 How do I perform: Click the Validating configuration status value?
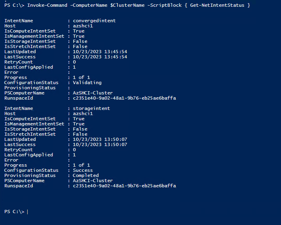pos(87,83)
